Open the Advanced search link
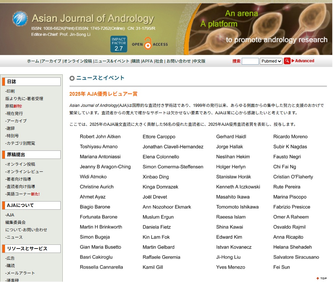 [304, 61]
